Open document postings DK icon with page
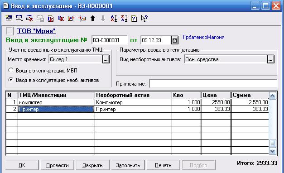284x173 pixels. coord(51,18)
